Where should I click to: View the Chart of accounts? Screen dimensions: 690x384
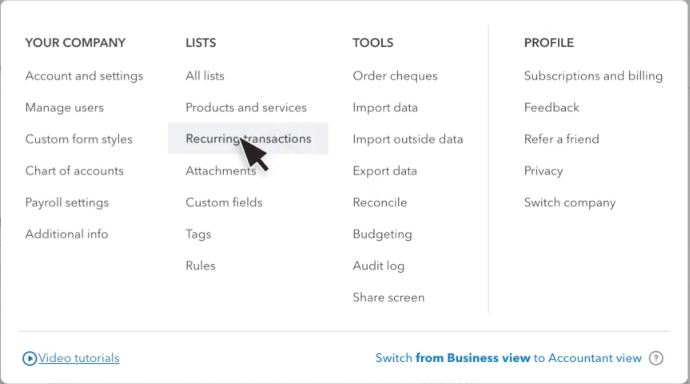pyautogui.click(x=74, y=171)
